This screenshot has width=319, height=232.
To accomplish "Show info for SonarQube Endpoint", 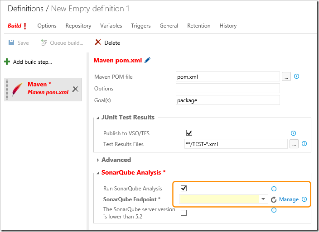I will pos(304,199).
